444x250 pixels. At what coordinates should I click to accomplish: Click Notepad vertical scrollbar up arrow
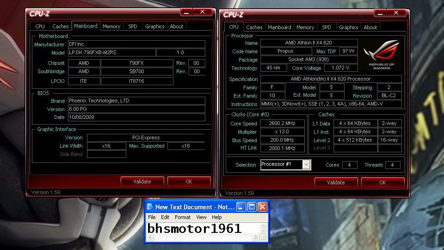pyautogui.click(x=263, y=226)
